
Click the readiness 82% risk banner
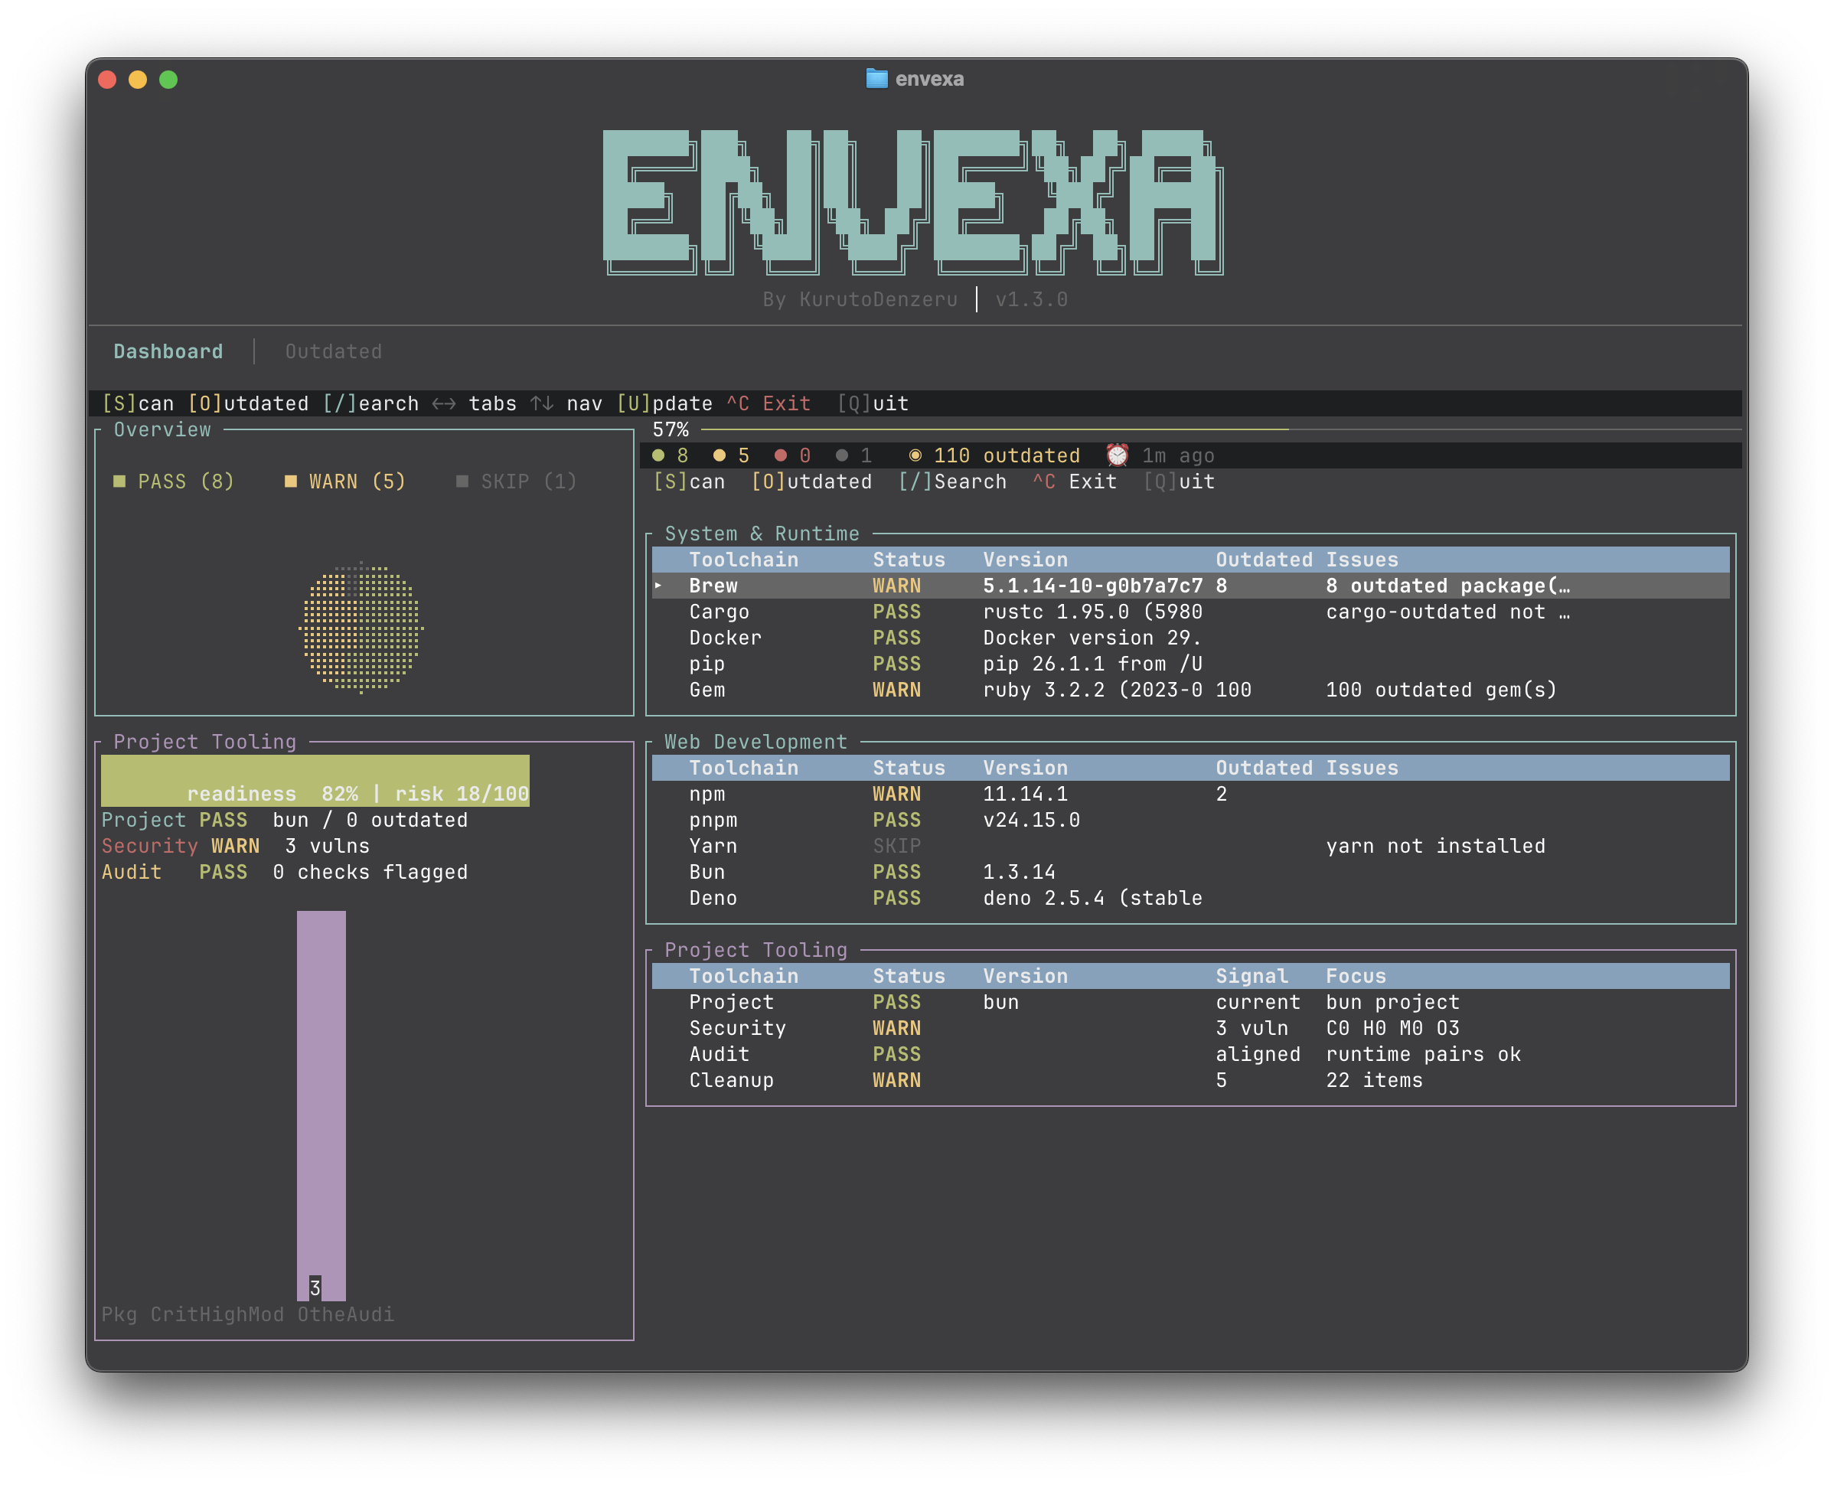pos(315,781)
